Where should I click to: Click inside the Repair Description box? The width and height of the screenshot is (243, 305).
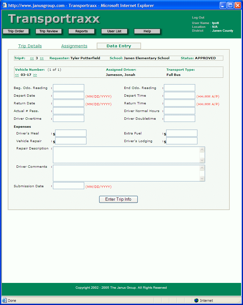pyautogui.click(x=126, y=155)
